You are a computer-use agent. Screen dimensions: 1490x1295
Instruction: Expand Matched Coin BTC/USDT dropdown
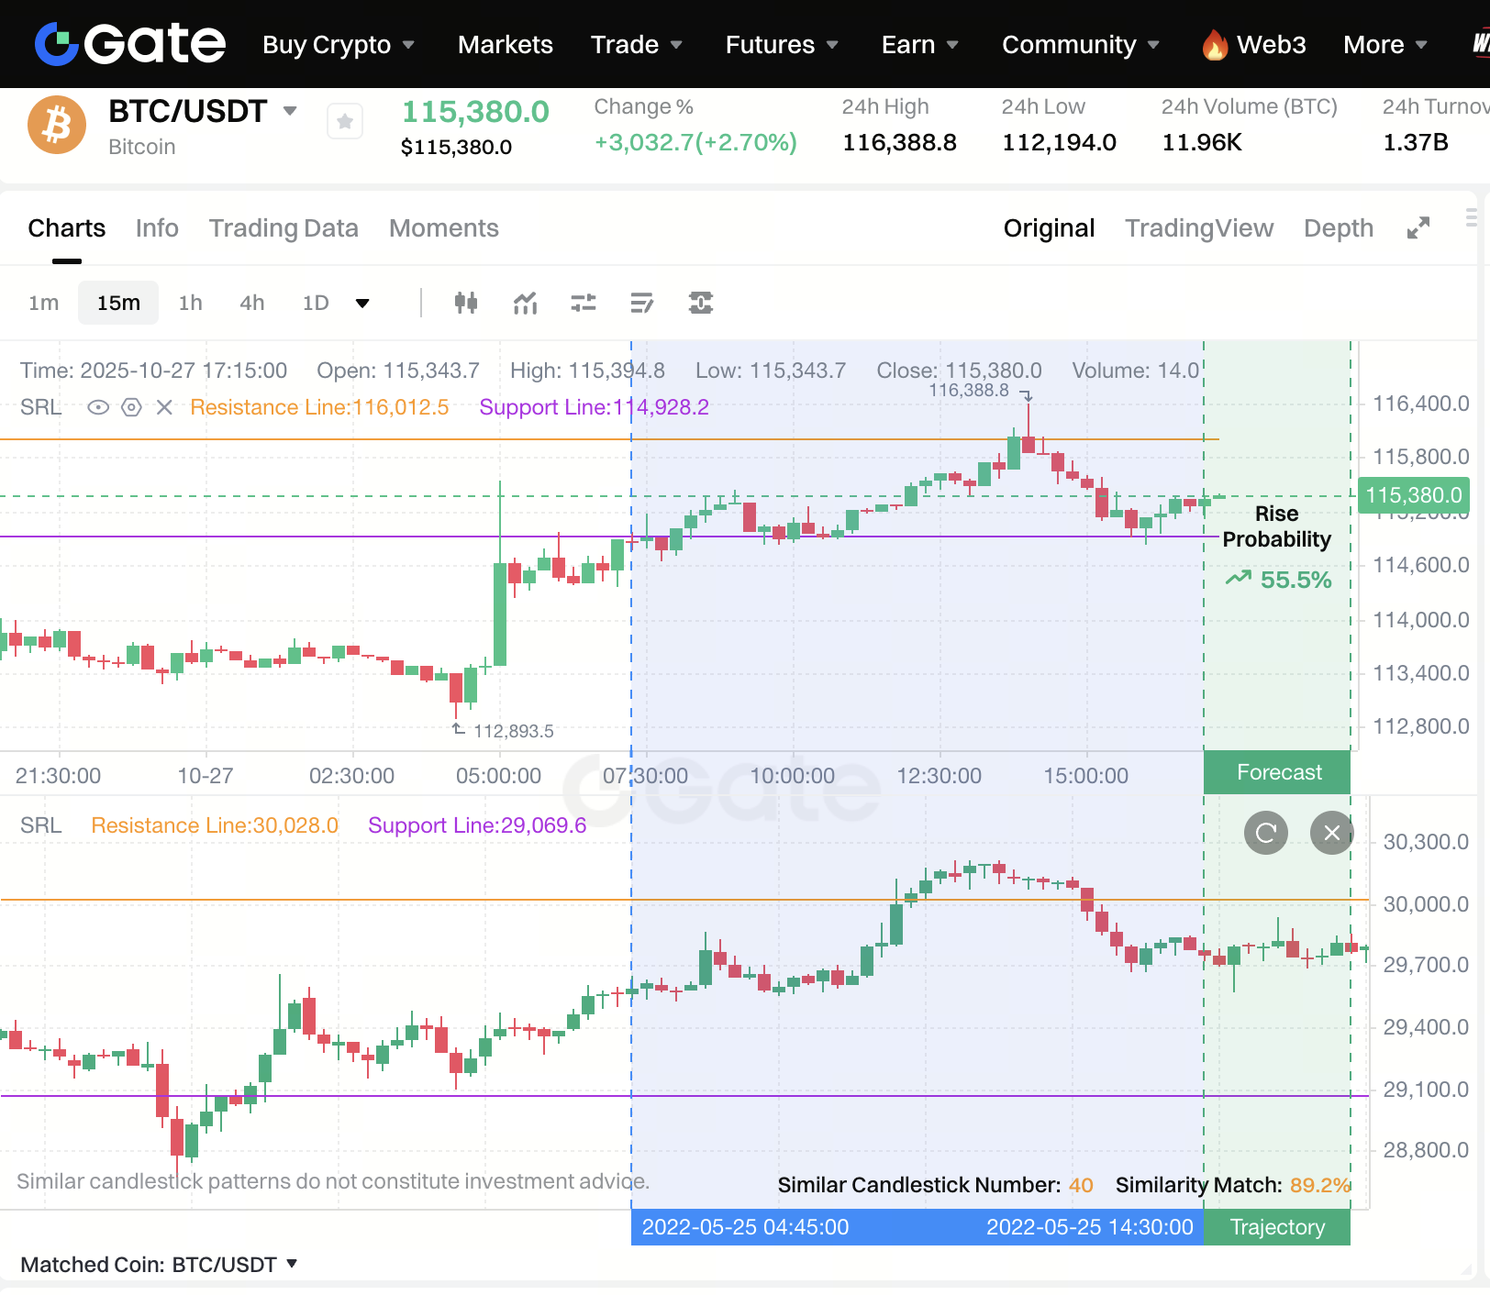292,1264
